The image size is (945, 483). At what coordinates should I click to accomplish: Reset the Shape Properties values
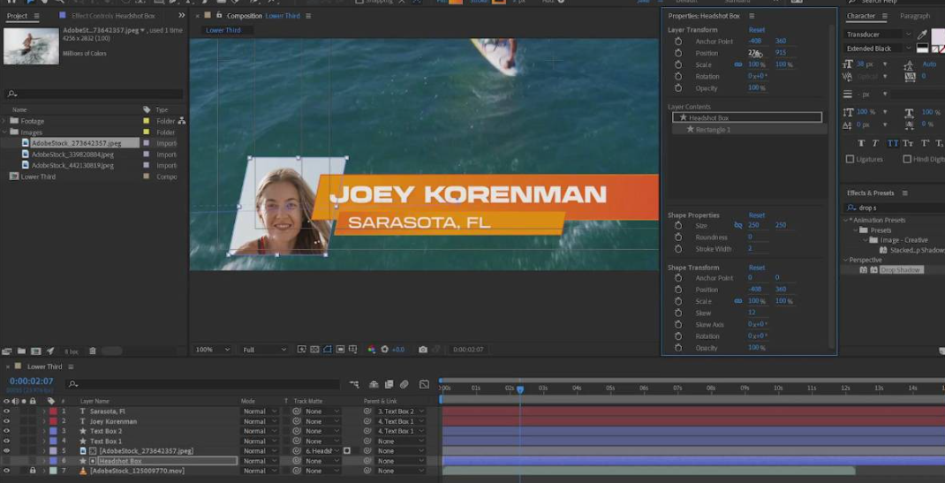tap(756, 215)
